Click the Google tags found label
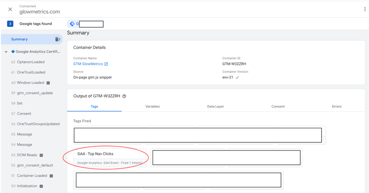 click(36, 24)
